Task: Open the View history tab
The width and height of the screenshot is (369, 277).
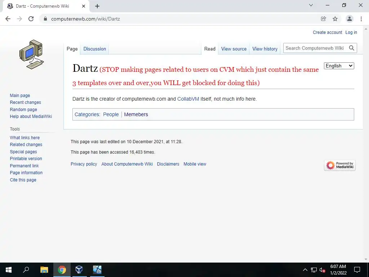Action: pos(265,49)
